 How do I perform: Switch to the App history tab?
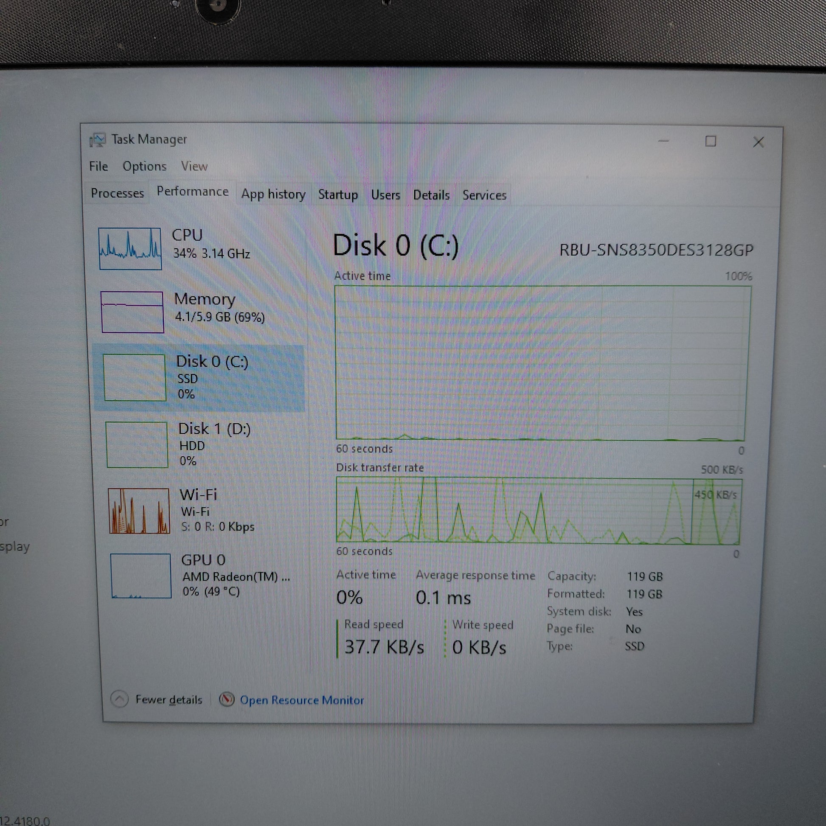coord(273,194)
